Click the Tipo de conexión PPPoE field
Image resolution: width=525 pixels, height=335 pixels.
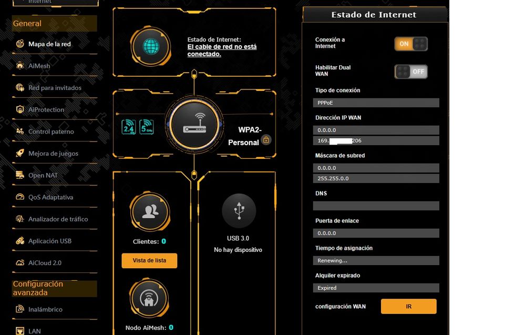(x=376, y=103)
